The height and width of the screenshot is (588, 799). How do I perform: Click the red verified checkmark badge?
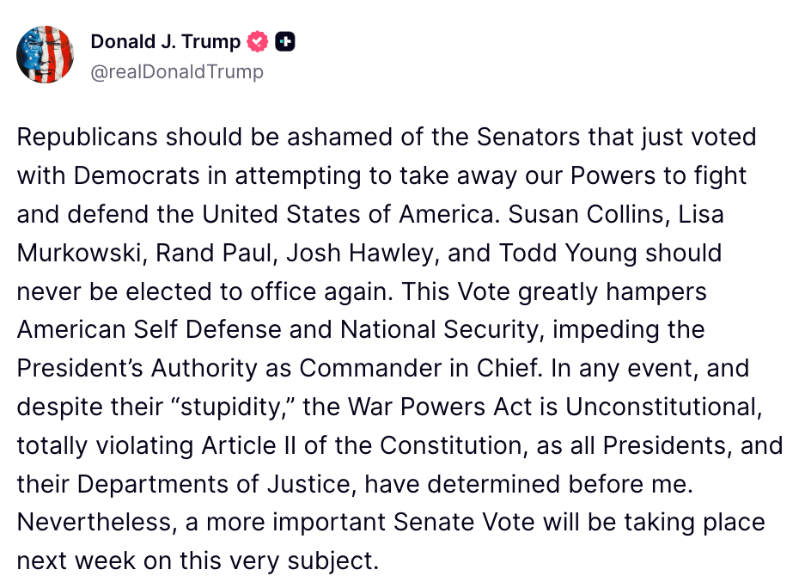coord(258,42)
